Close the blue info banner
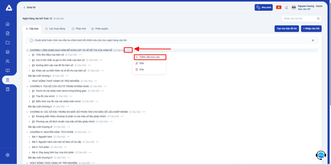Screen dimensions: 331x165 point(313,40)
